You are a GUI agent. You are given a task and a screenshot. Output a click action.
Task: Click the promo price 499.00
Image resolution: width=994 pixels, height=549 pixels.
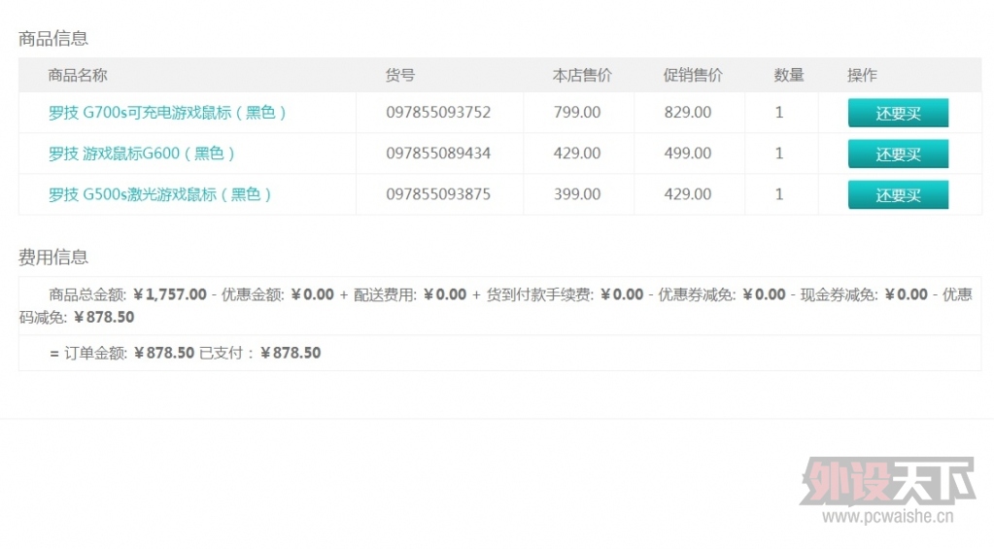pos(688,154)
